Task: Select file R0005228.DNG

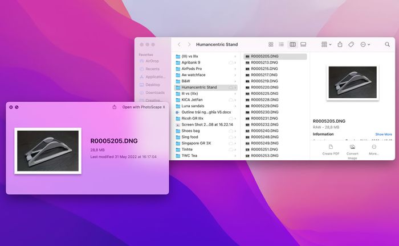Action: pos(275,99)
